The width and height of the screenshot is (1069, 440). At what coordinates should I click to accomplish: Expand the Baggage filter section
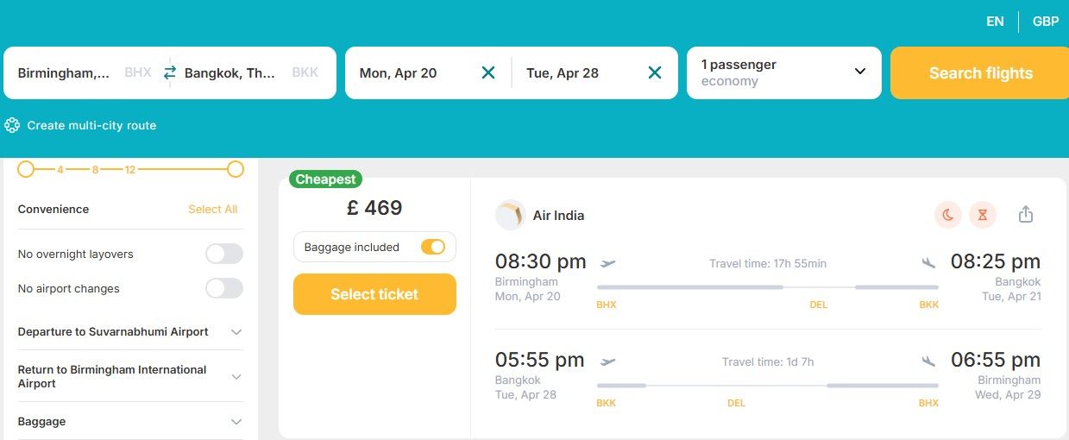point(236,422)
